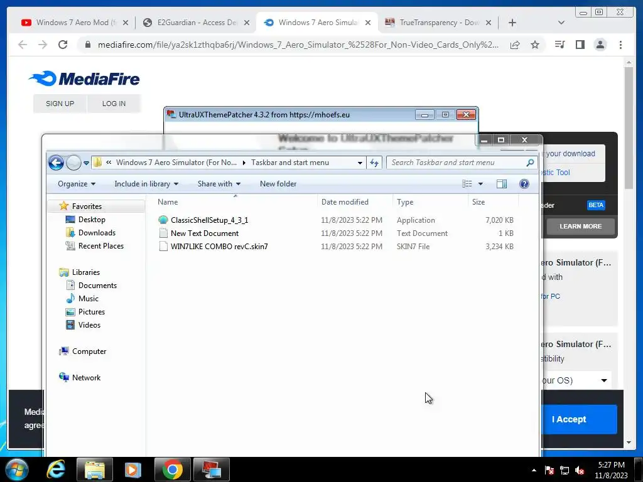Viewport: 643px width, 482px height.
Task: Select New Text Document file
Action: 205,233
